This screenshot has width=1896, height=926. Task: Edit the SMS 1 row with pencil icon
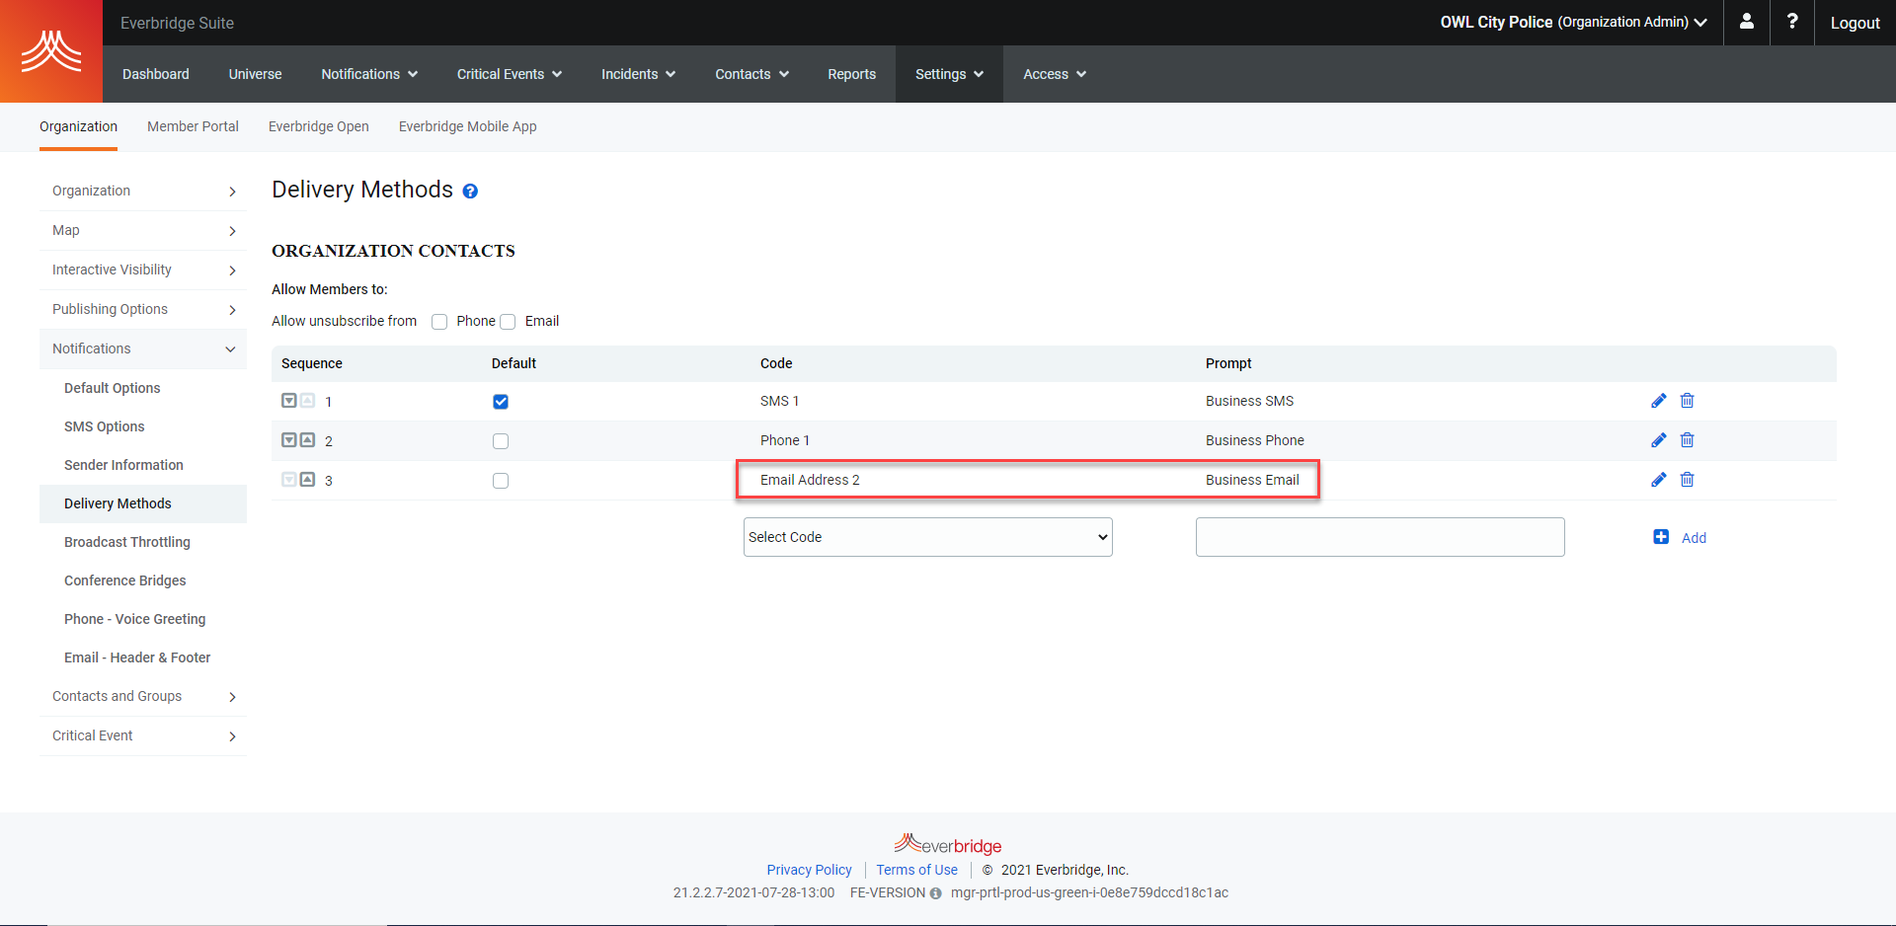(x=1658, y=401)
